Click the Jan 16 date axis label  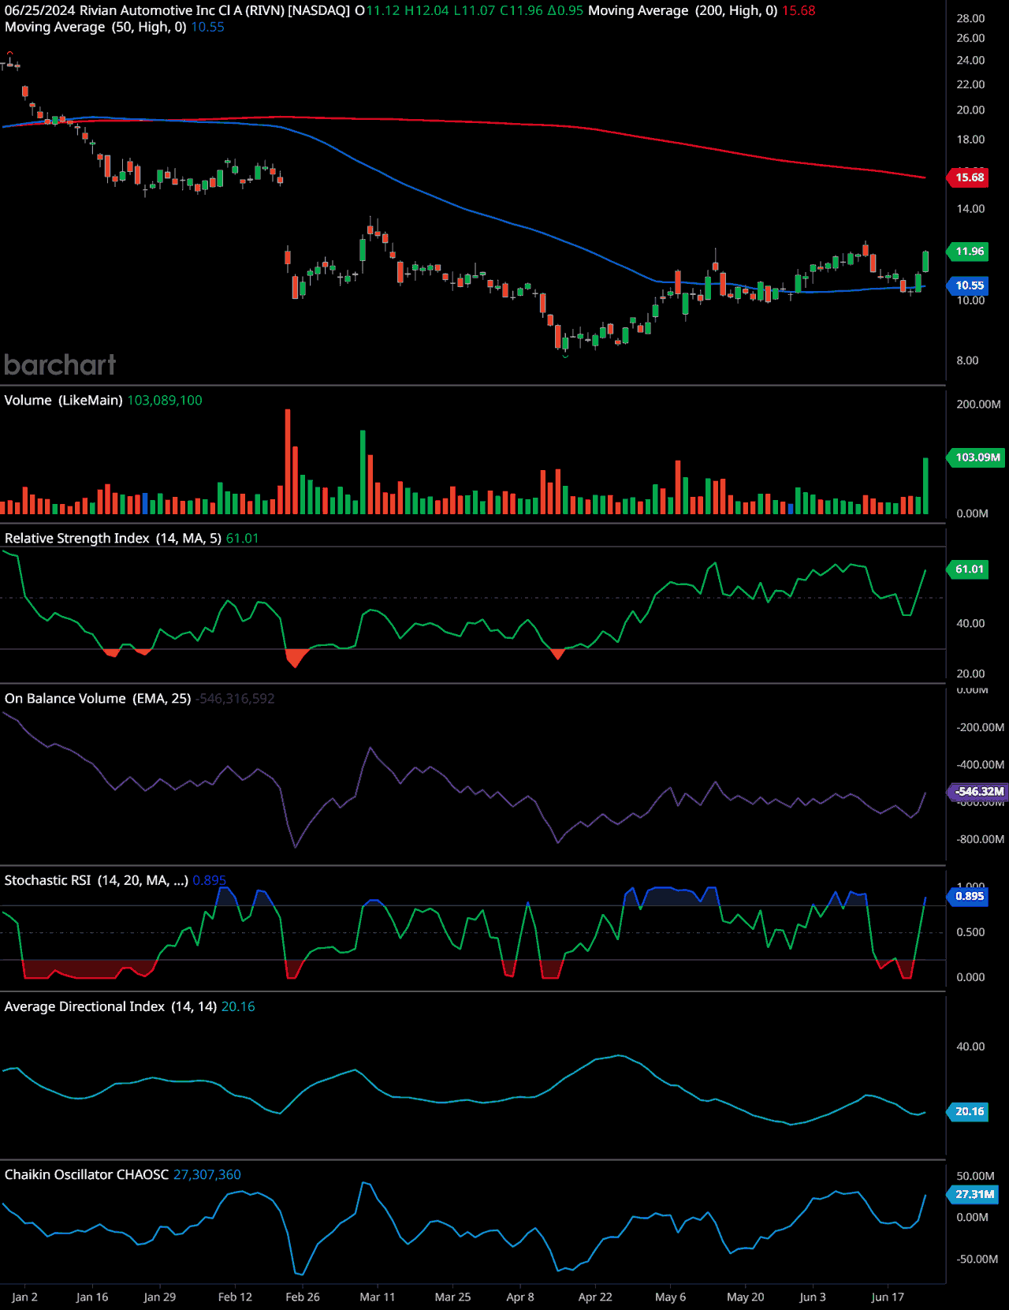pyautogui.click(x=92, y=1297)
